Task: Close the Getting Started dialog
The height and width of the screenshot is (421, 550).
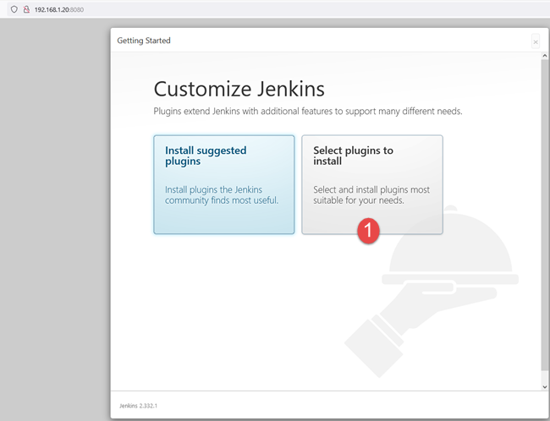Action: (536, 42)
